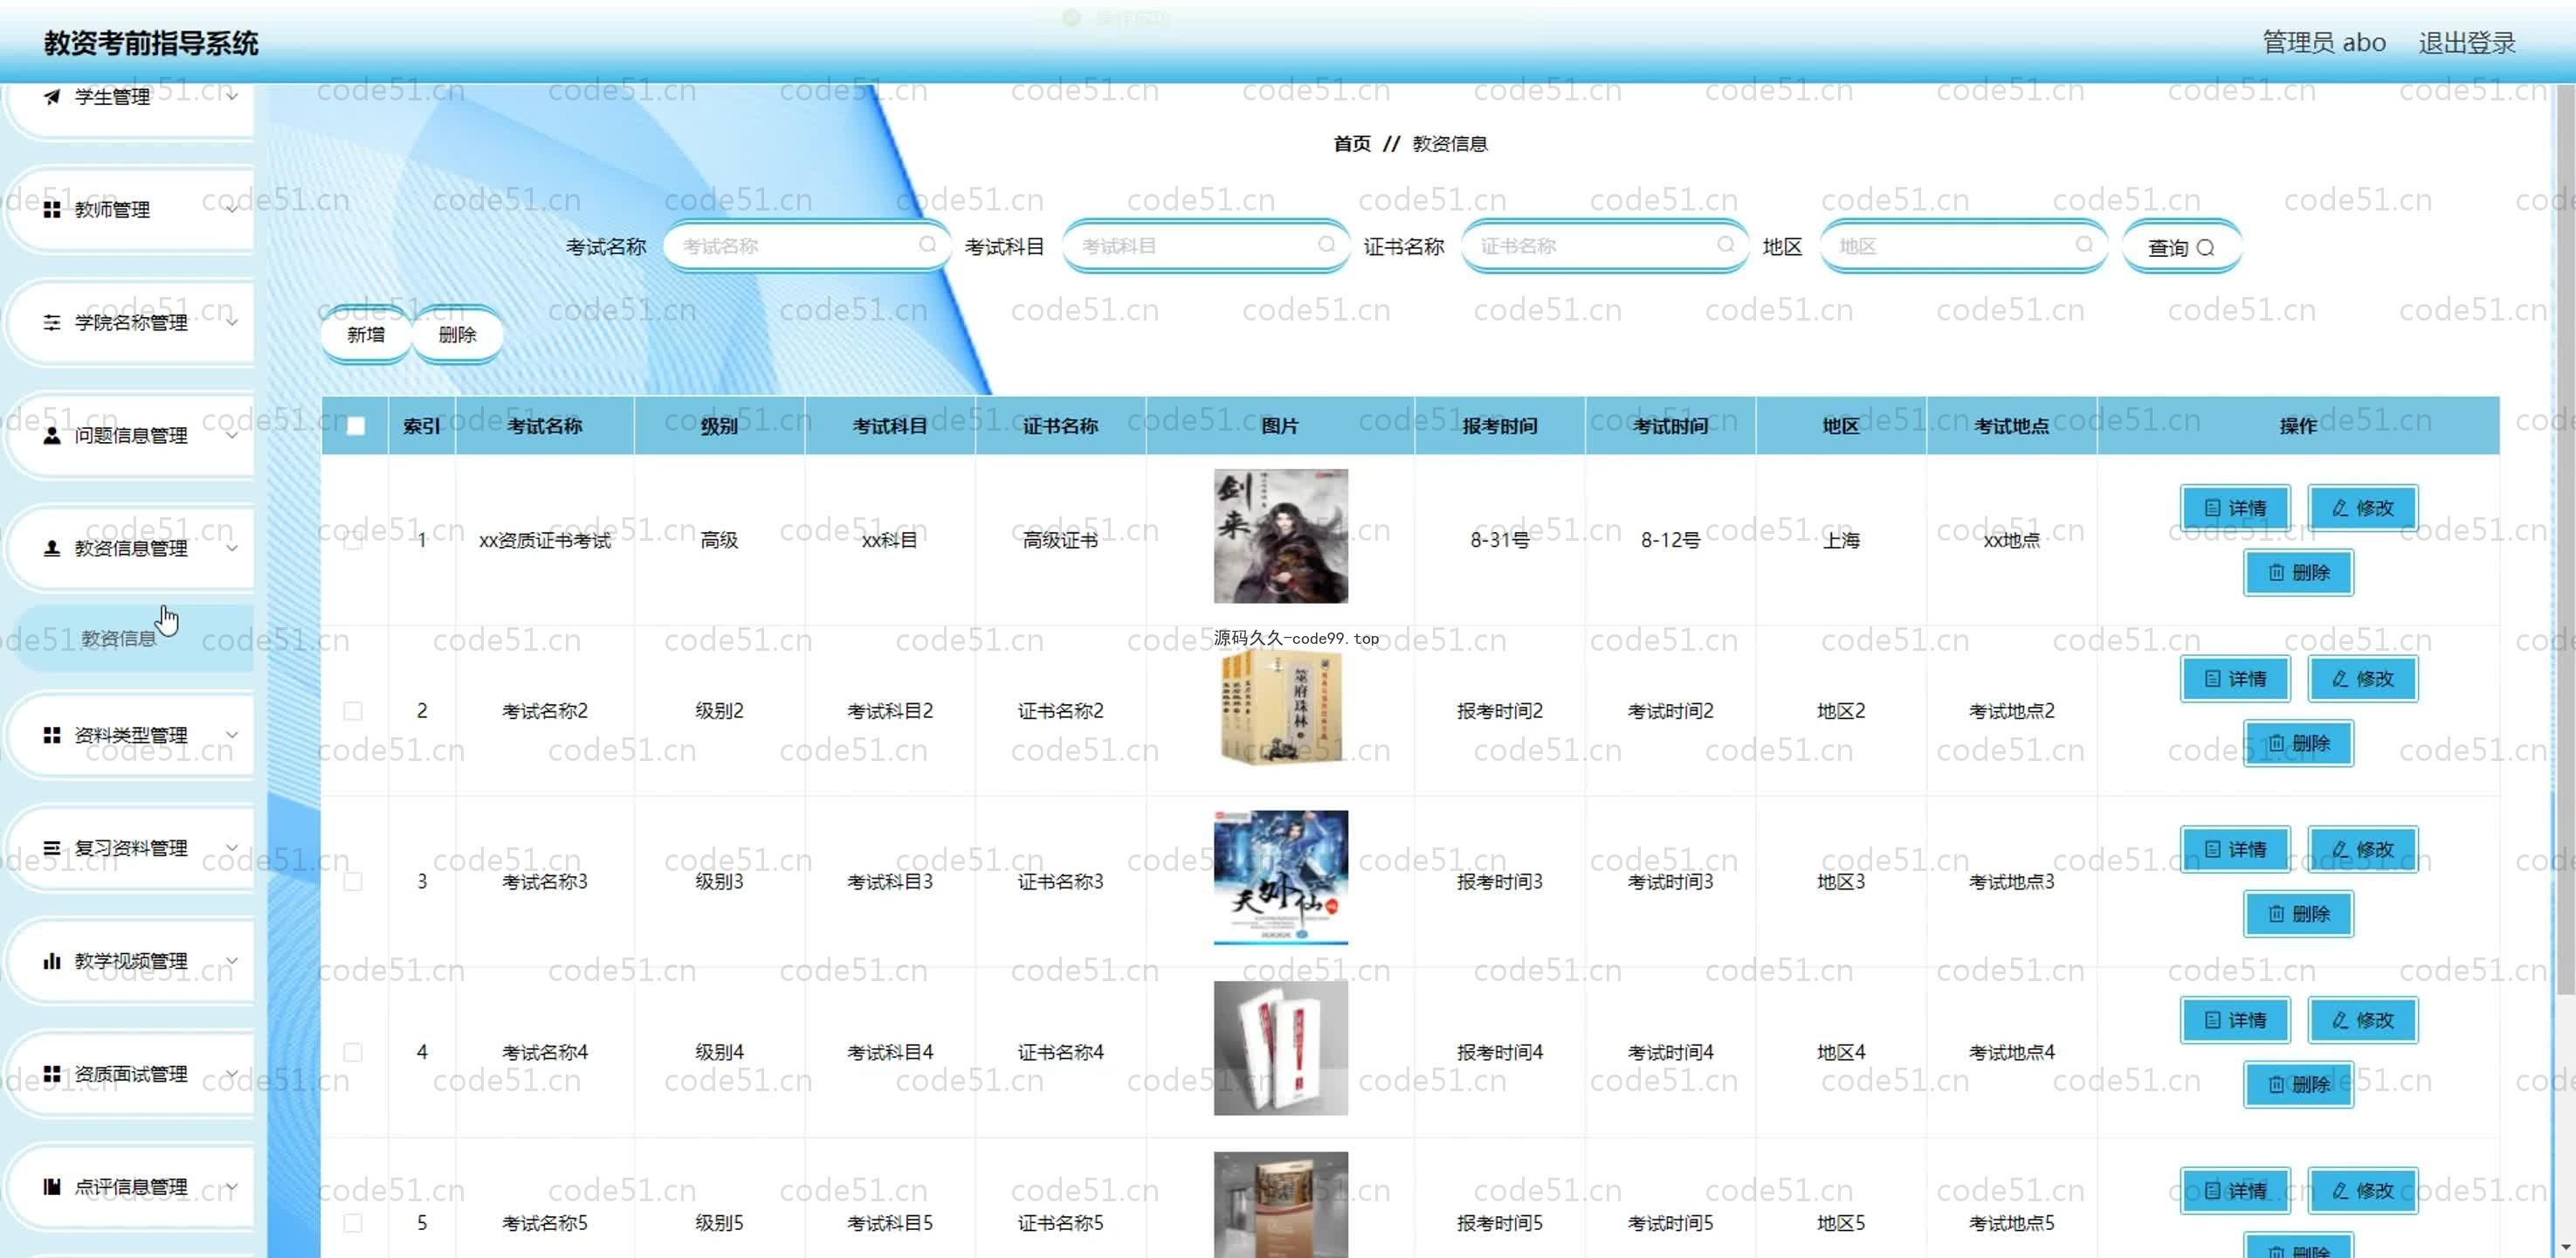This screenshot has height=1258, width=2576.
Task: Expand the 教师管理 menu chevron
Action: (232, 209)
